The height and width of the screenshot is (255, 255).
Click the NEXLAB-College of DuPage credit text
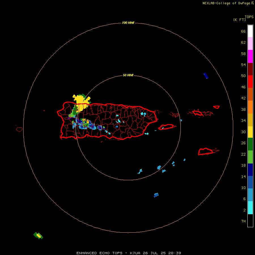tap(226, 3)
